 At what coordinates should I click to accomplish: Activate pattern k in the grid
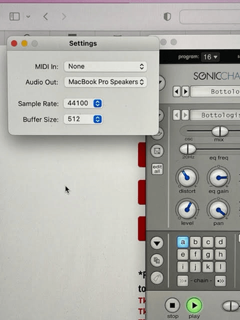coord(208,267)
